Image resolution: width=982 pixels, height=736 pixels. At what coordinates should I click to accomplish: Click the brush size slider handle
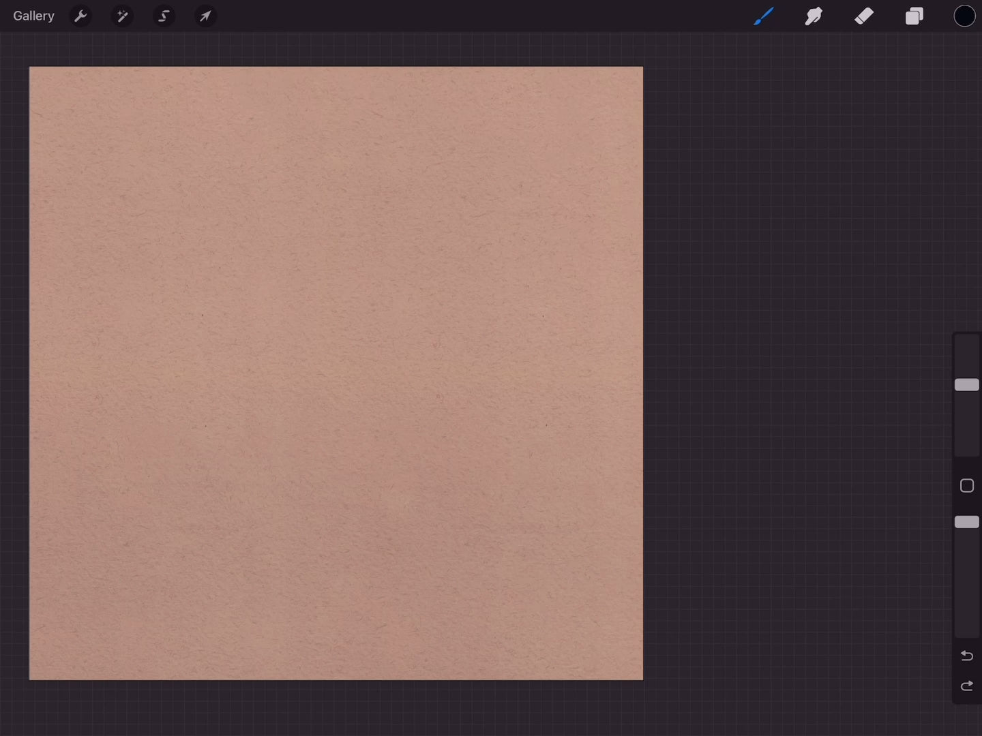click(x=966, y=385)
